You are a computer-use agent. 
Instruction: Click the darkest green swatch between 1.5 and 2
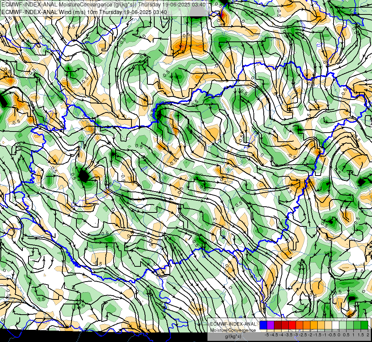coord(364,325)
